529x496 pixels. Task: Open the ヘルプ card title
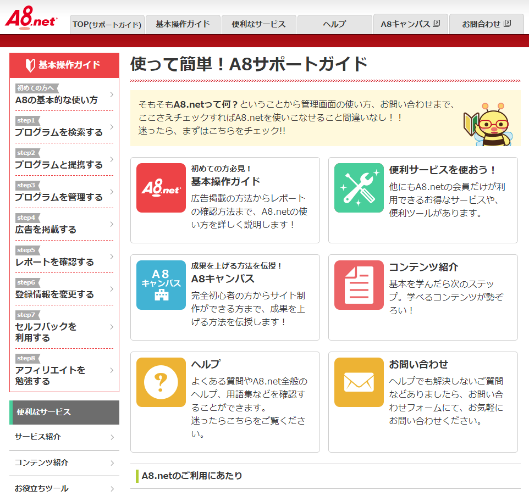point(206,364)
